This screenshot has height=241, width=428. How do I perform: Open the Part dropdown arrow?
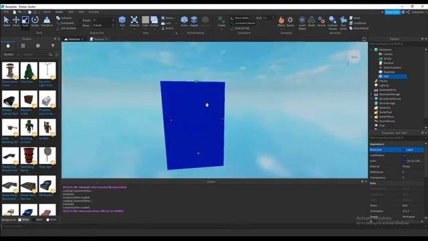[x=122, y=29]
